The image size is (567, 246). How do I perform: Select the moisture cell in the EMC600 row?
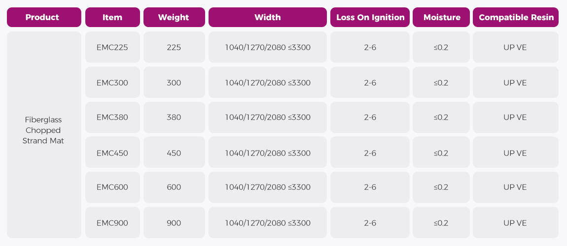pos(441,187)
